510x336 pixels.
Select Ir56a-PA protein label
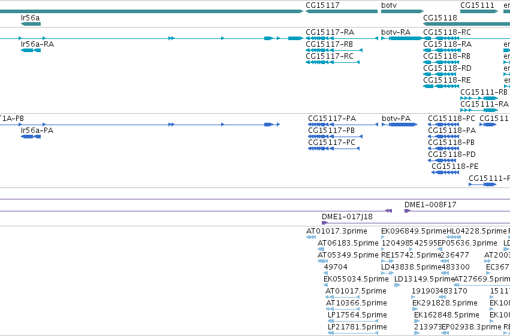(x=37, y=131)
